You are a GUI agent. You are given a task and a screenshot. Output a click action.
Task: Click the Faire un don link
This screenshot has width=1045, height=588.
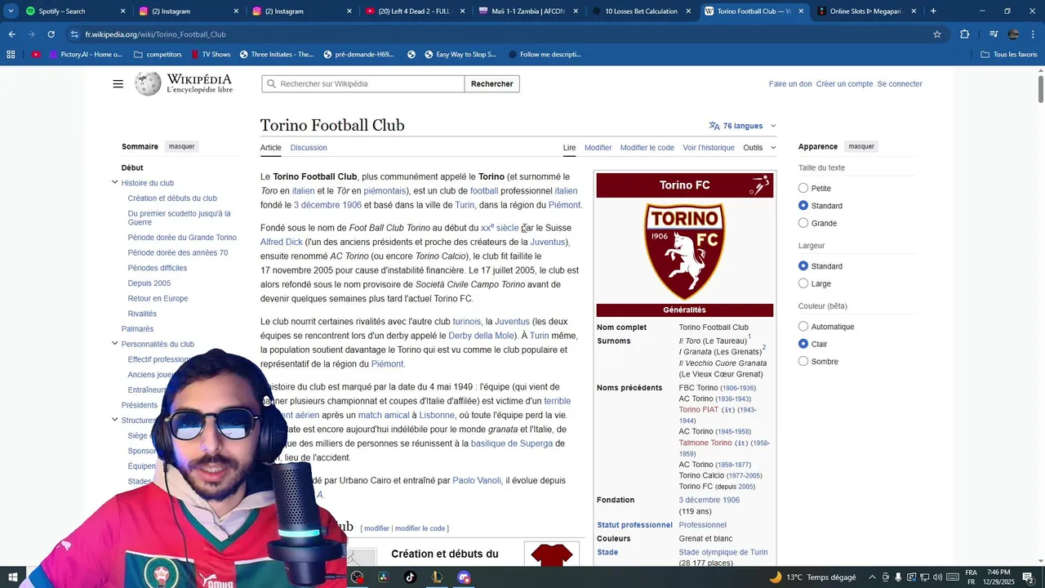point(790,84)
